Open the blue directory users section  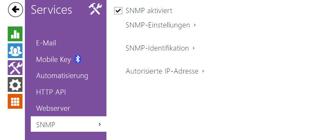click(x=15, y=51)
